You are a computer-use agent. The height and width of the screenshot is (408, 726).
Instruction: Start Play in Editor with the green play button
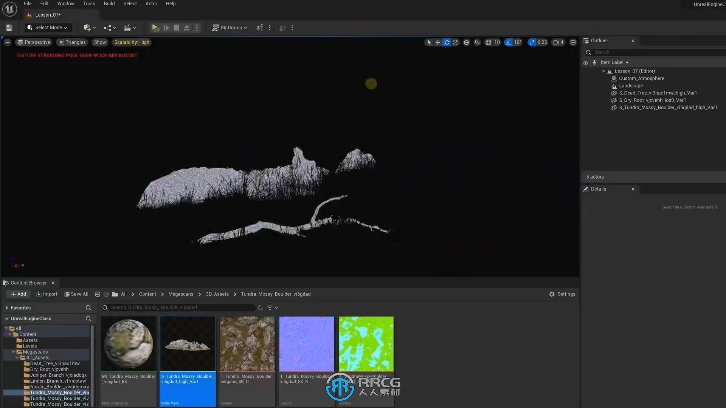pos(155,28)
